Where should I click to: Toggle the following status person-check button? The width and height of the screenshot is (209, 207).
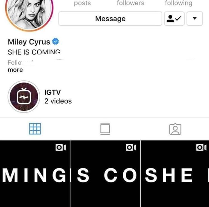pyautogui.click(x=174, y=19)
